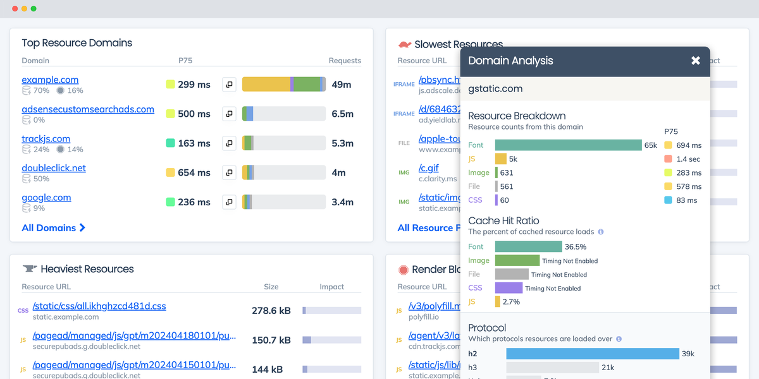
Task: Click the 150.7 kB size value
Action: pos(271,340)
